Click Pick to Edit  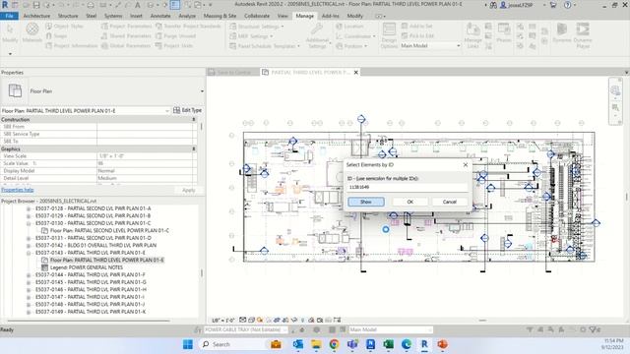(x=417, y=35)
